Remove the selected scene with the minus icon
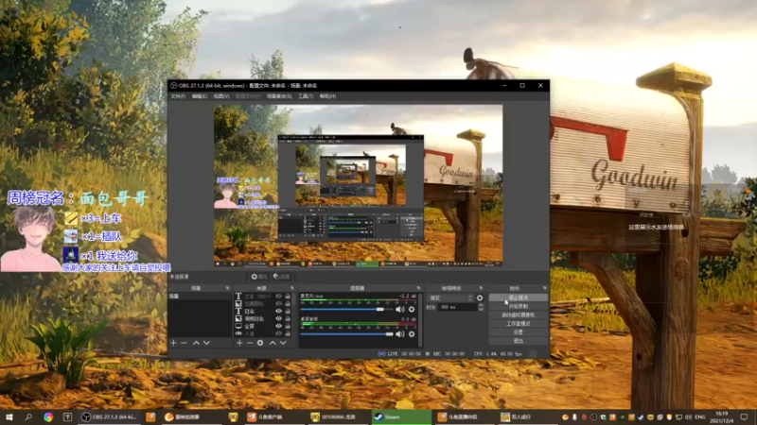Screen dimensions: 757x425 coord(184,343)
